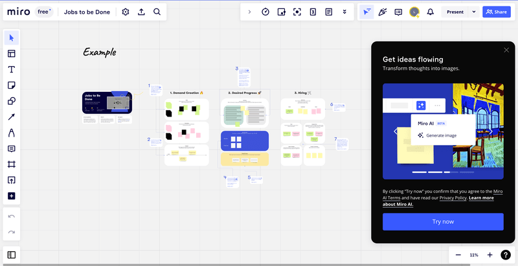This screenshot has height=266, width=518.
Task: Select the Text tool
Action: [x=12, y=69]
